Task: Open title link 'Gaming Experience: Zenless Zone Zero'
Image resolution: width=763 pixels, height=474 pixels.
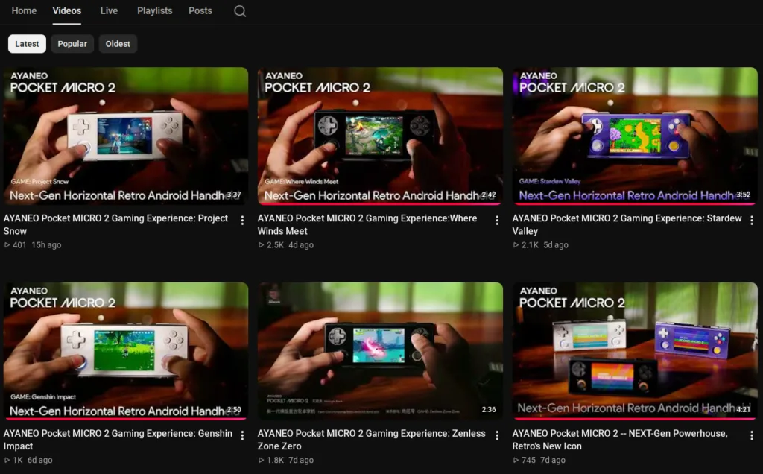Action: click(372, 440)
